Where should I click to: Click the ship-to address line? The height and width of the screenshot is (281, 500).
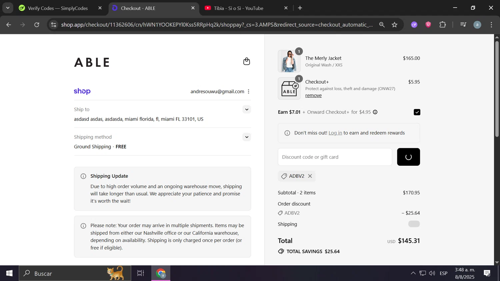point(139,119)
